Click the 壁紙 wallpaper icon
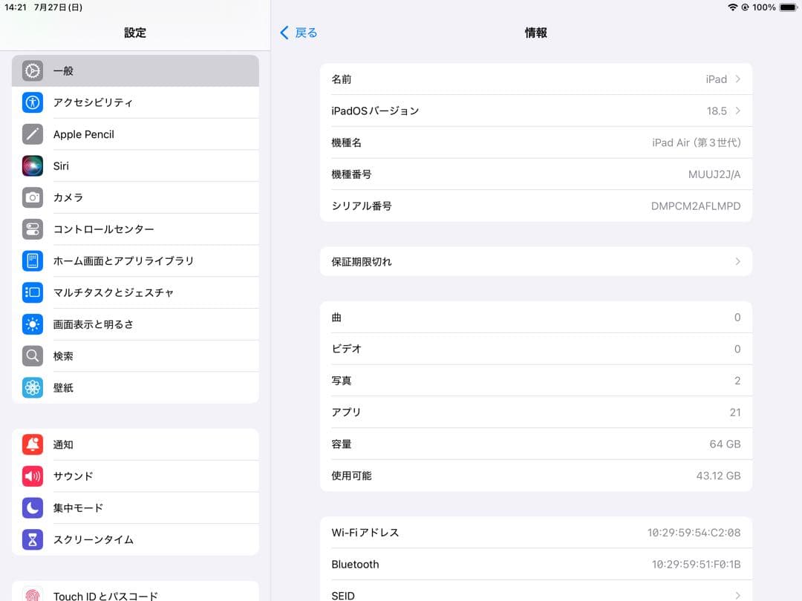802x601 pixels. click(31, 387)
